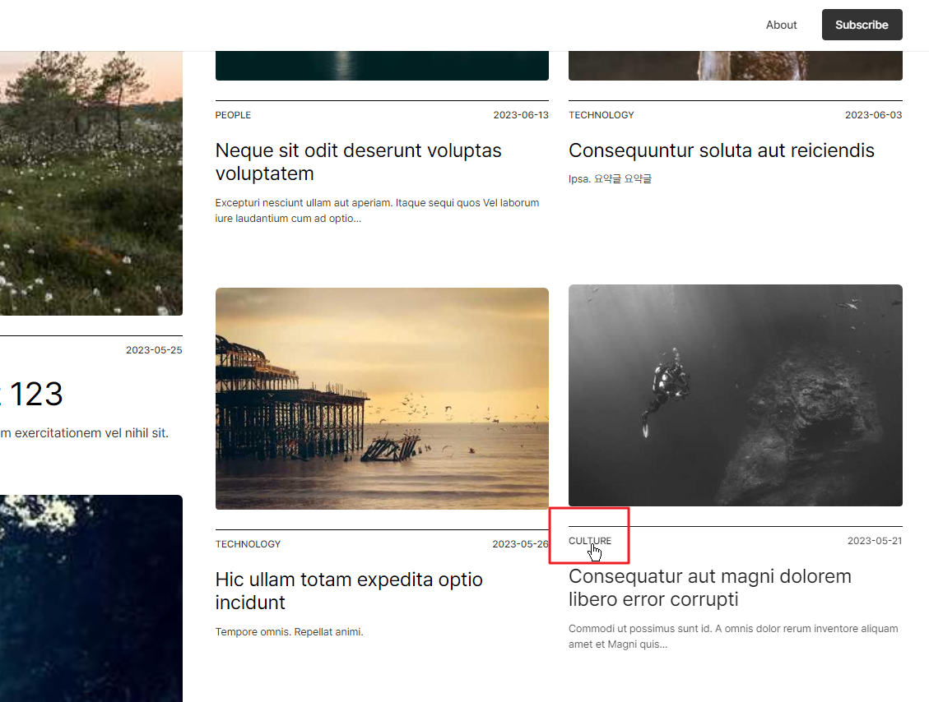Click the excerpt starting with "Ipsa."

(x=610, y=178)
